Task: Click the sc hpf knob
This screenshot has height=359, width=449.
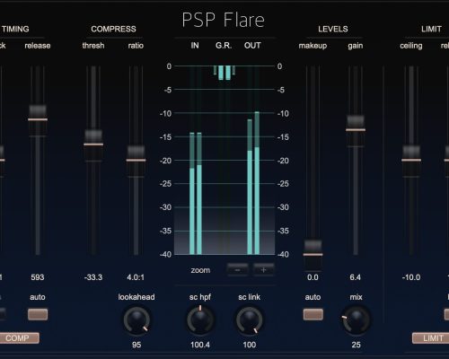Action: pyautogui.click(x=200, y=320)
